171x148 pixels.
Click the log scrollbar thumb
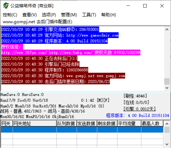(x=167, y=81)
